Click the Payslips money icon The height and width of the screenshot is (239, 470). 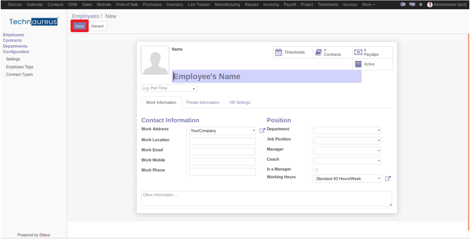358,52
